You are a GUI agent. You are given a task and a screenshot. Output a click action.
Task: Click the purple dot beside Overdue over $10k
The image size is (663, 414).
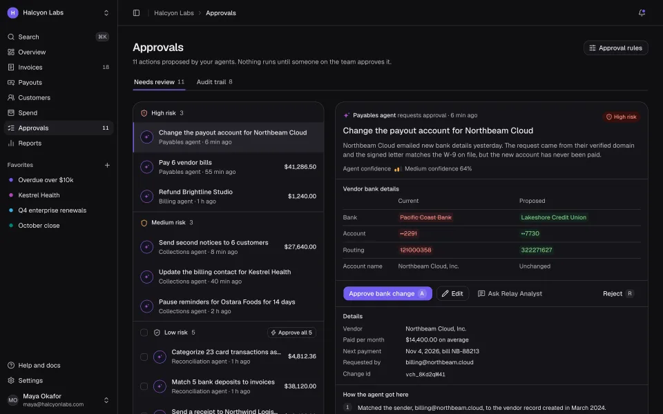click(11, 180)
